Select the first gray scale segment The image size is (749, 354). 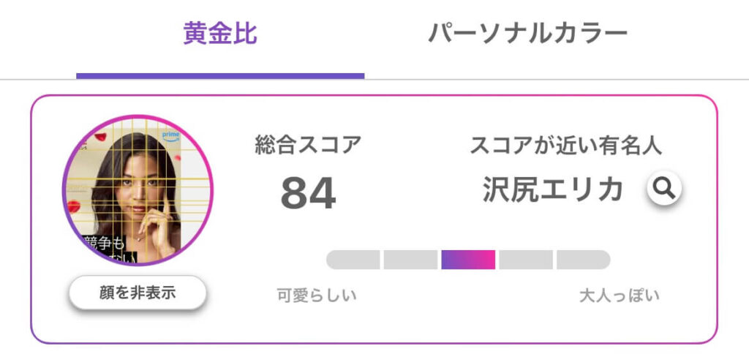[353, 260]
